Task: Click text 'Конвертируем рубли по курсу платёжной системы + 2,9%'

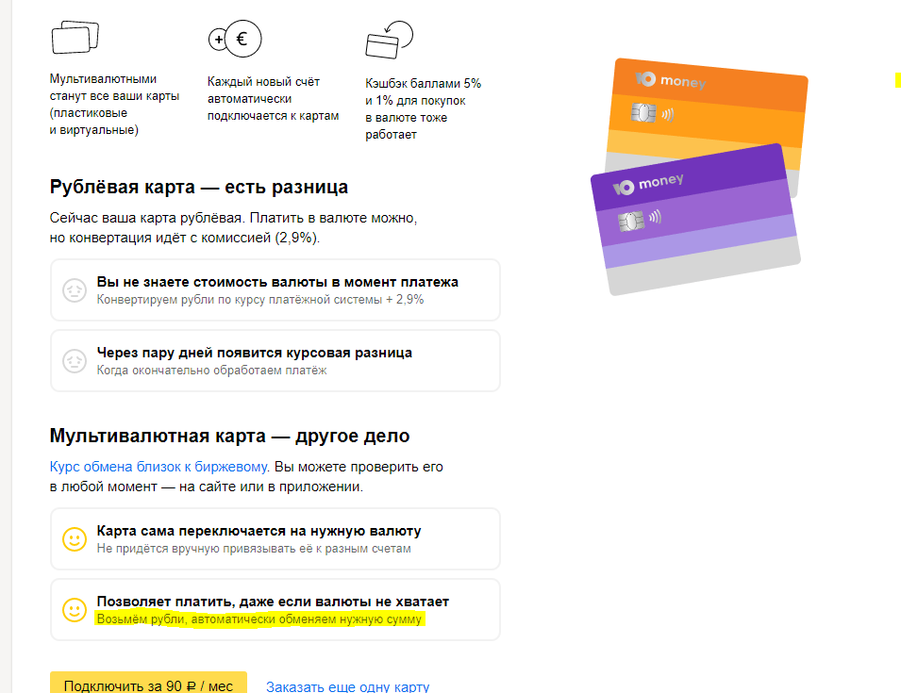Action: pos(260,300)
